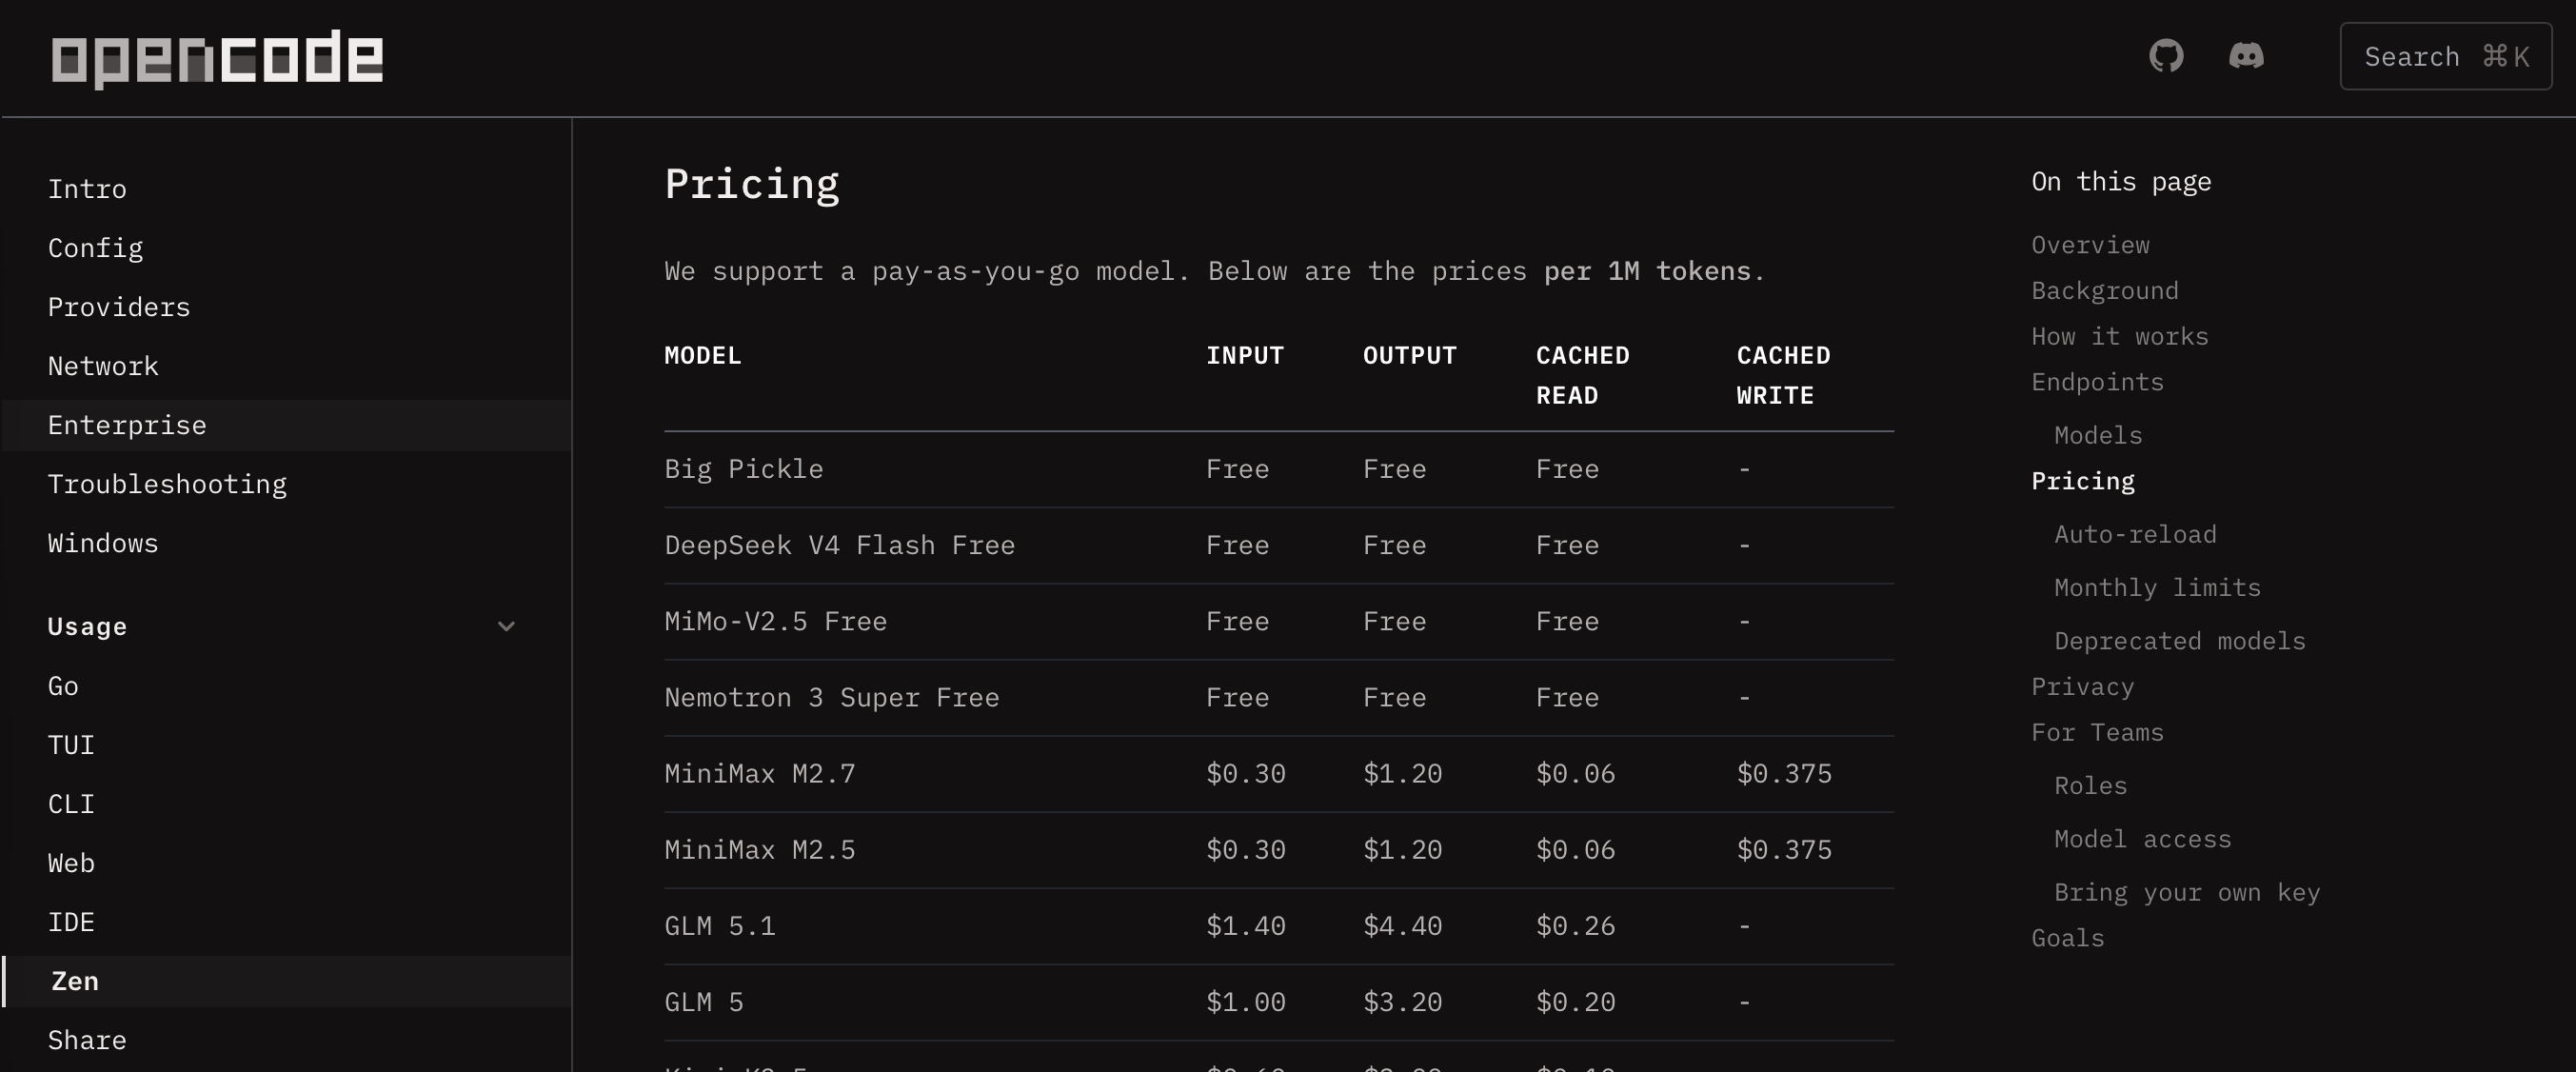Open the Discord community icon
The image size is (2576, 1072).
point(2246,56)
